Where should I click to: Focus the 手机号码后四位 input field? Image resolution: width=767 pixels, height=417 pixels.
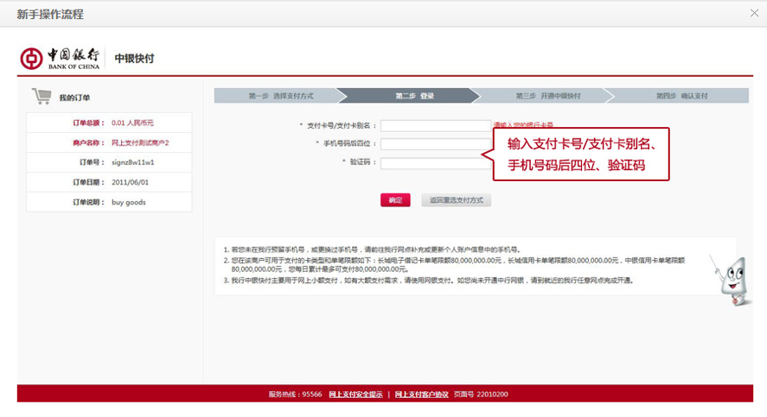436,144
